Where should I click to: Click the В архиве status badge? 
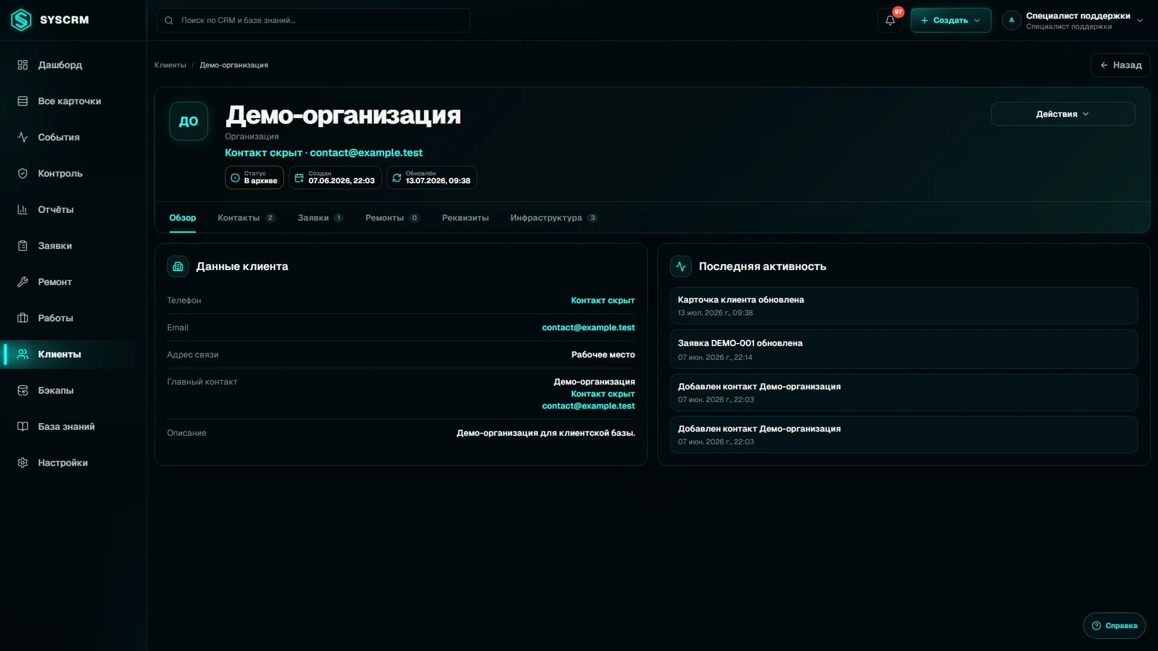click(255, 178)
